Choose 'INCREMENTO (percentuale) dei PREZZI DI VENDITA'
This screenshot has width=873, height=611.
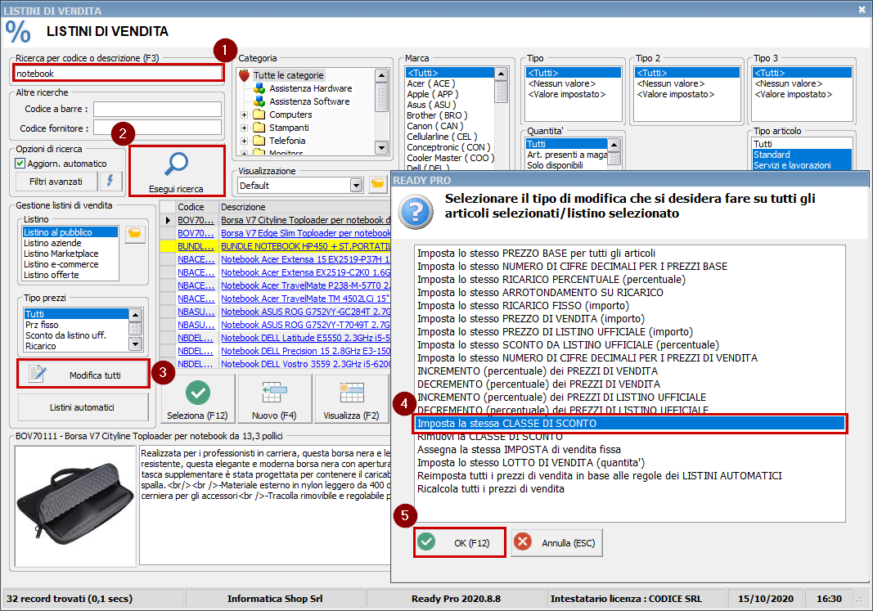point(538,371)
